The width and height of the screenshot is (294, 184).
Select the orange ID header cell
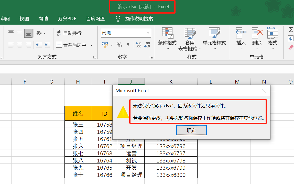click(102, 114)
